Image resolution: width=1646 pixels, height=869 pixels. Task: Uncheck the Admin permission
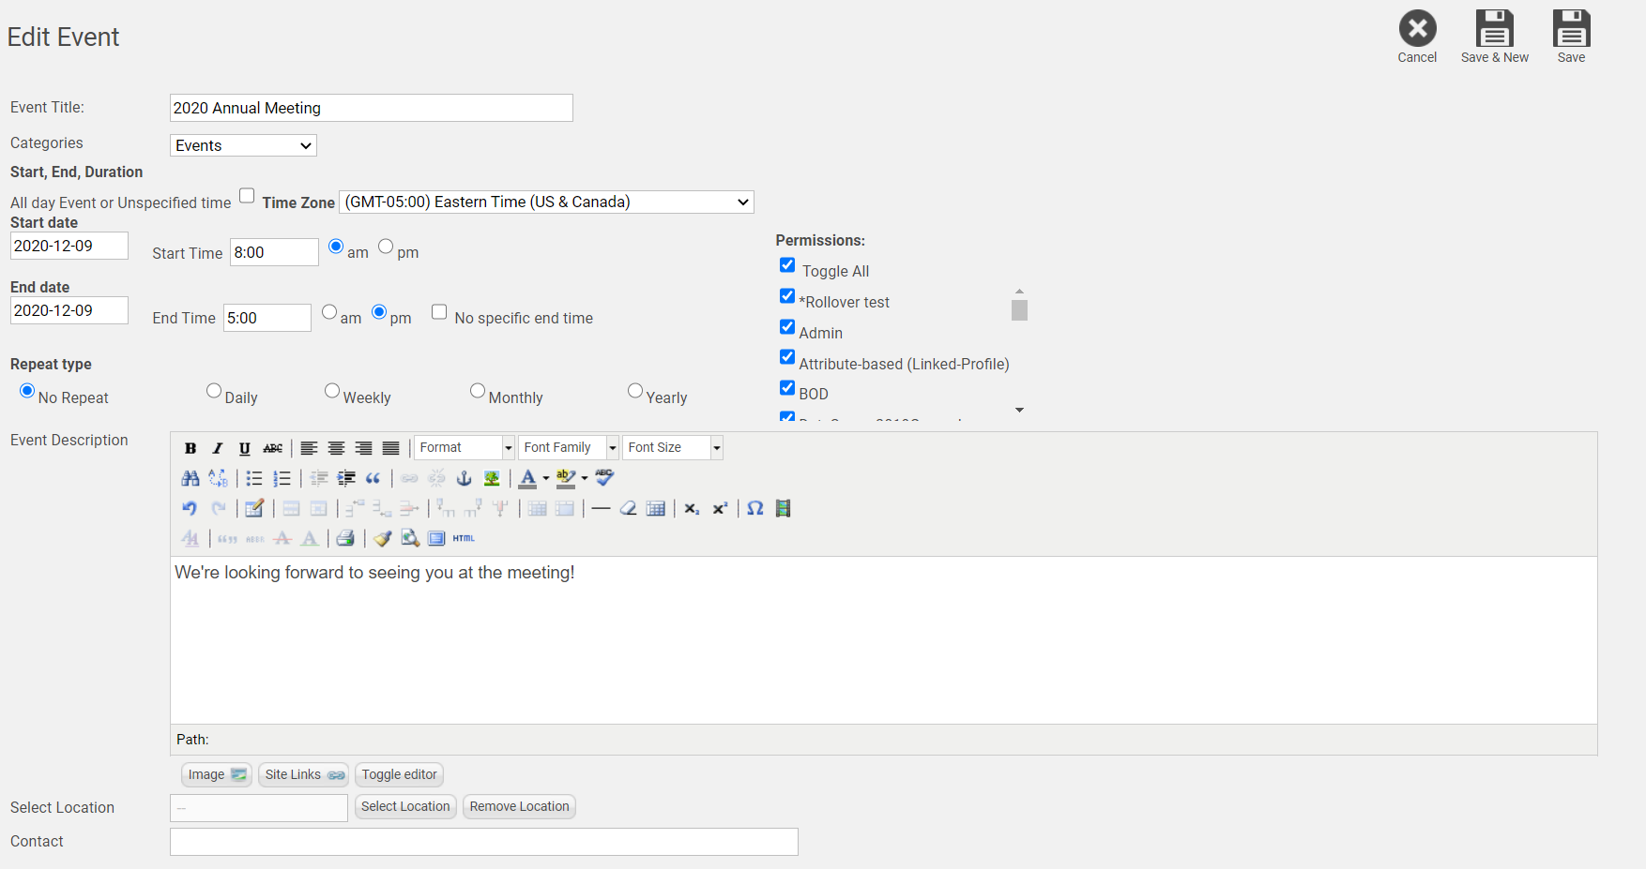click(x=787, y=327)
